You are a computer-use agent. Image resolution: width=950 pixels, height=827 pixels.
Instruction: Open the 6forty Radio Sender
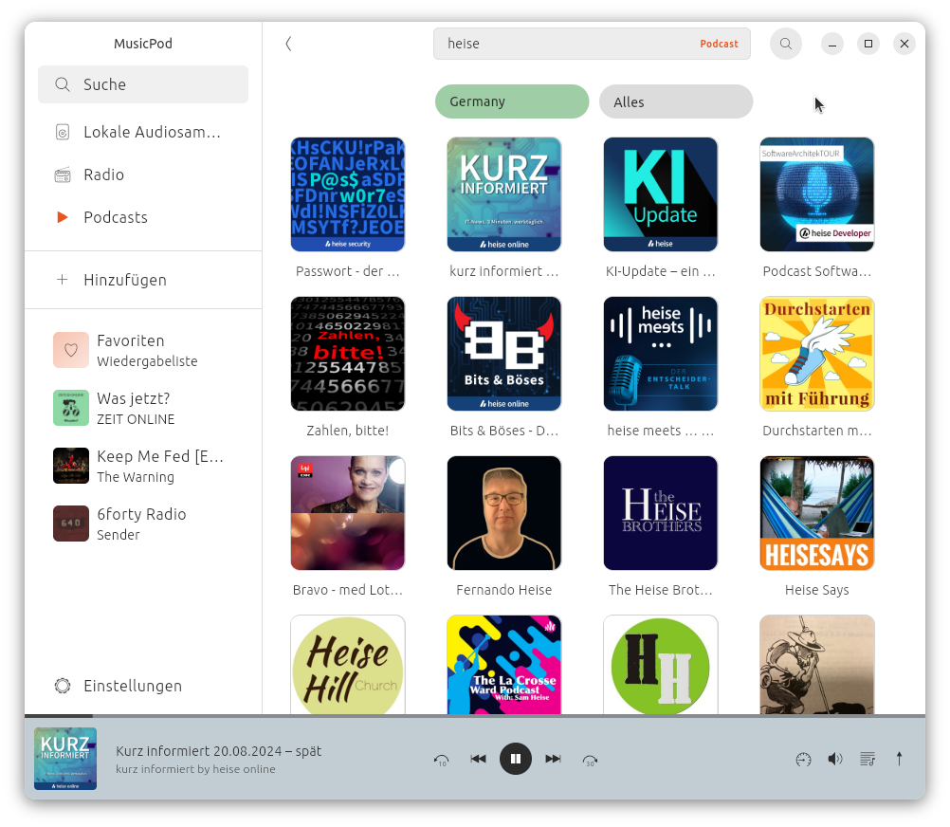(x=143, y=524)
